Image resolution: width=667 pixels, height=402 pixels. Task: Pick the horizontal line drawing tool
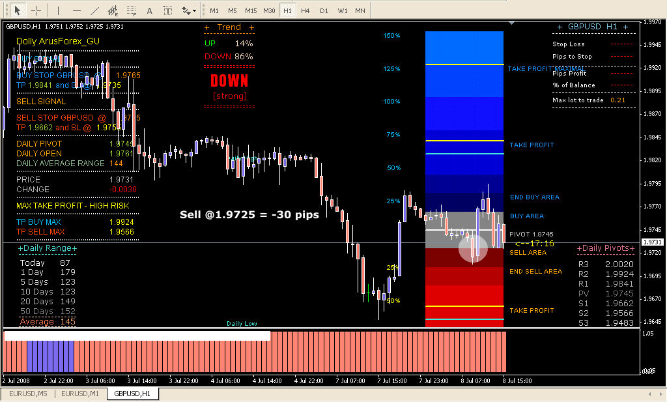pos(77,10)
